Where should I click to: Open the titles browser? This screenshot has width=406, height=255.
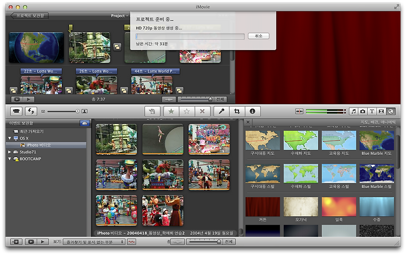coord(372,111)
